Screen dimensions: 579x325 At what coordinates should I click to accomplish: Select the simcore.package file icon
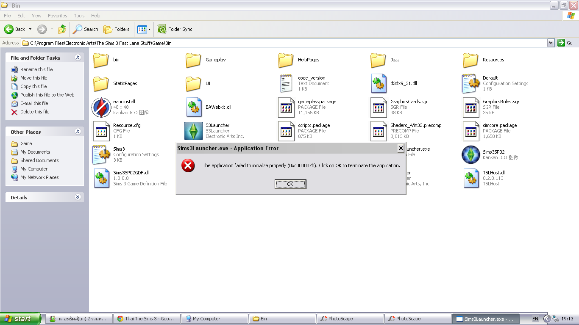click(470, 131)
